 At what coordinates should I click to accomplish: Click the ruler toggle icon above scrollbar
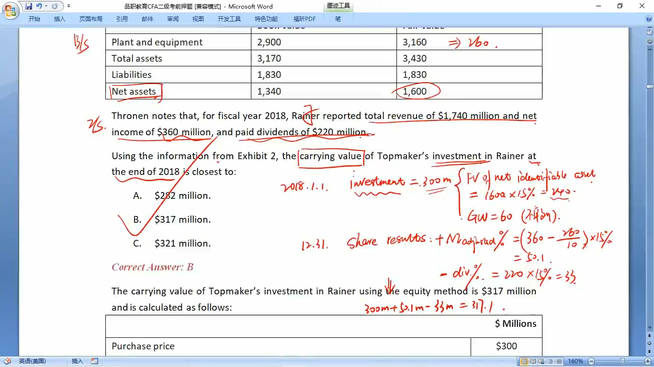point(650,32)
